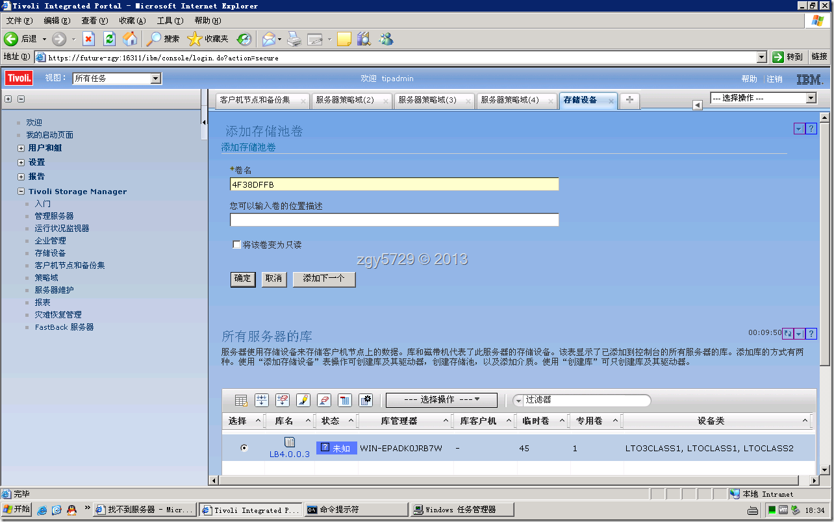Click the 取消 button
This screenshot has width=834, height=522.
[x=274, y=279]
